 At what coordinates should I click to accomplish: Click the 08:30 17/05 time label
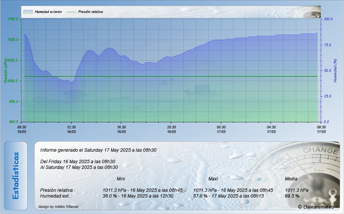coord(321,130)
